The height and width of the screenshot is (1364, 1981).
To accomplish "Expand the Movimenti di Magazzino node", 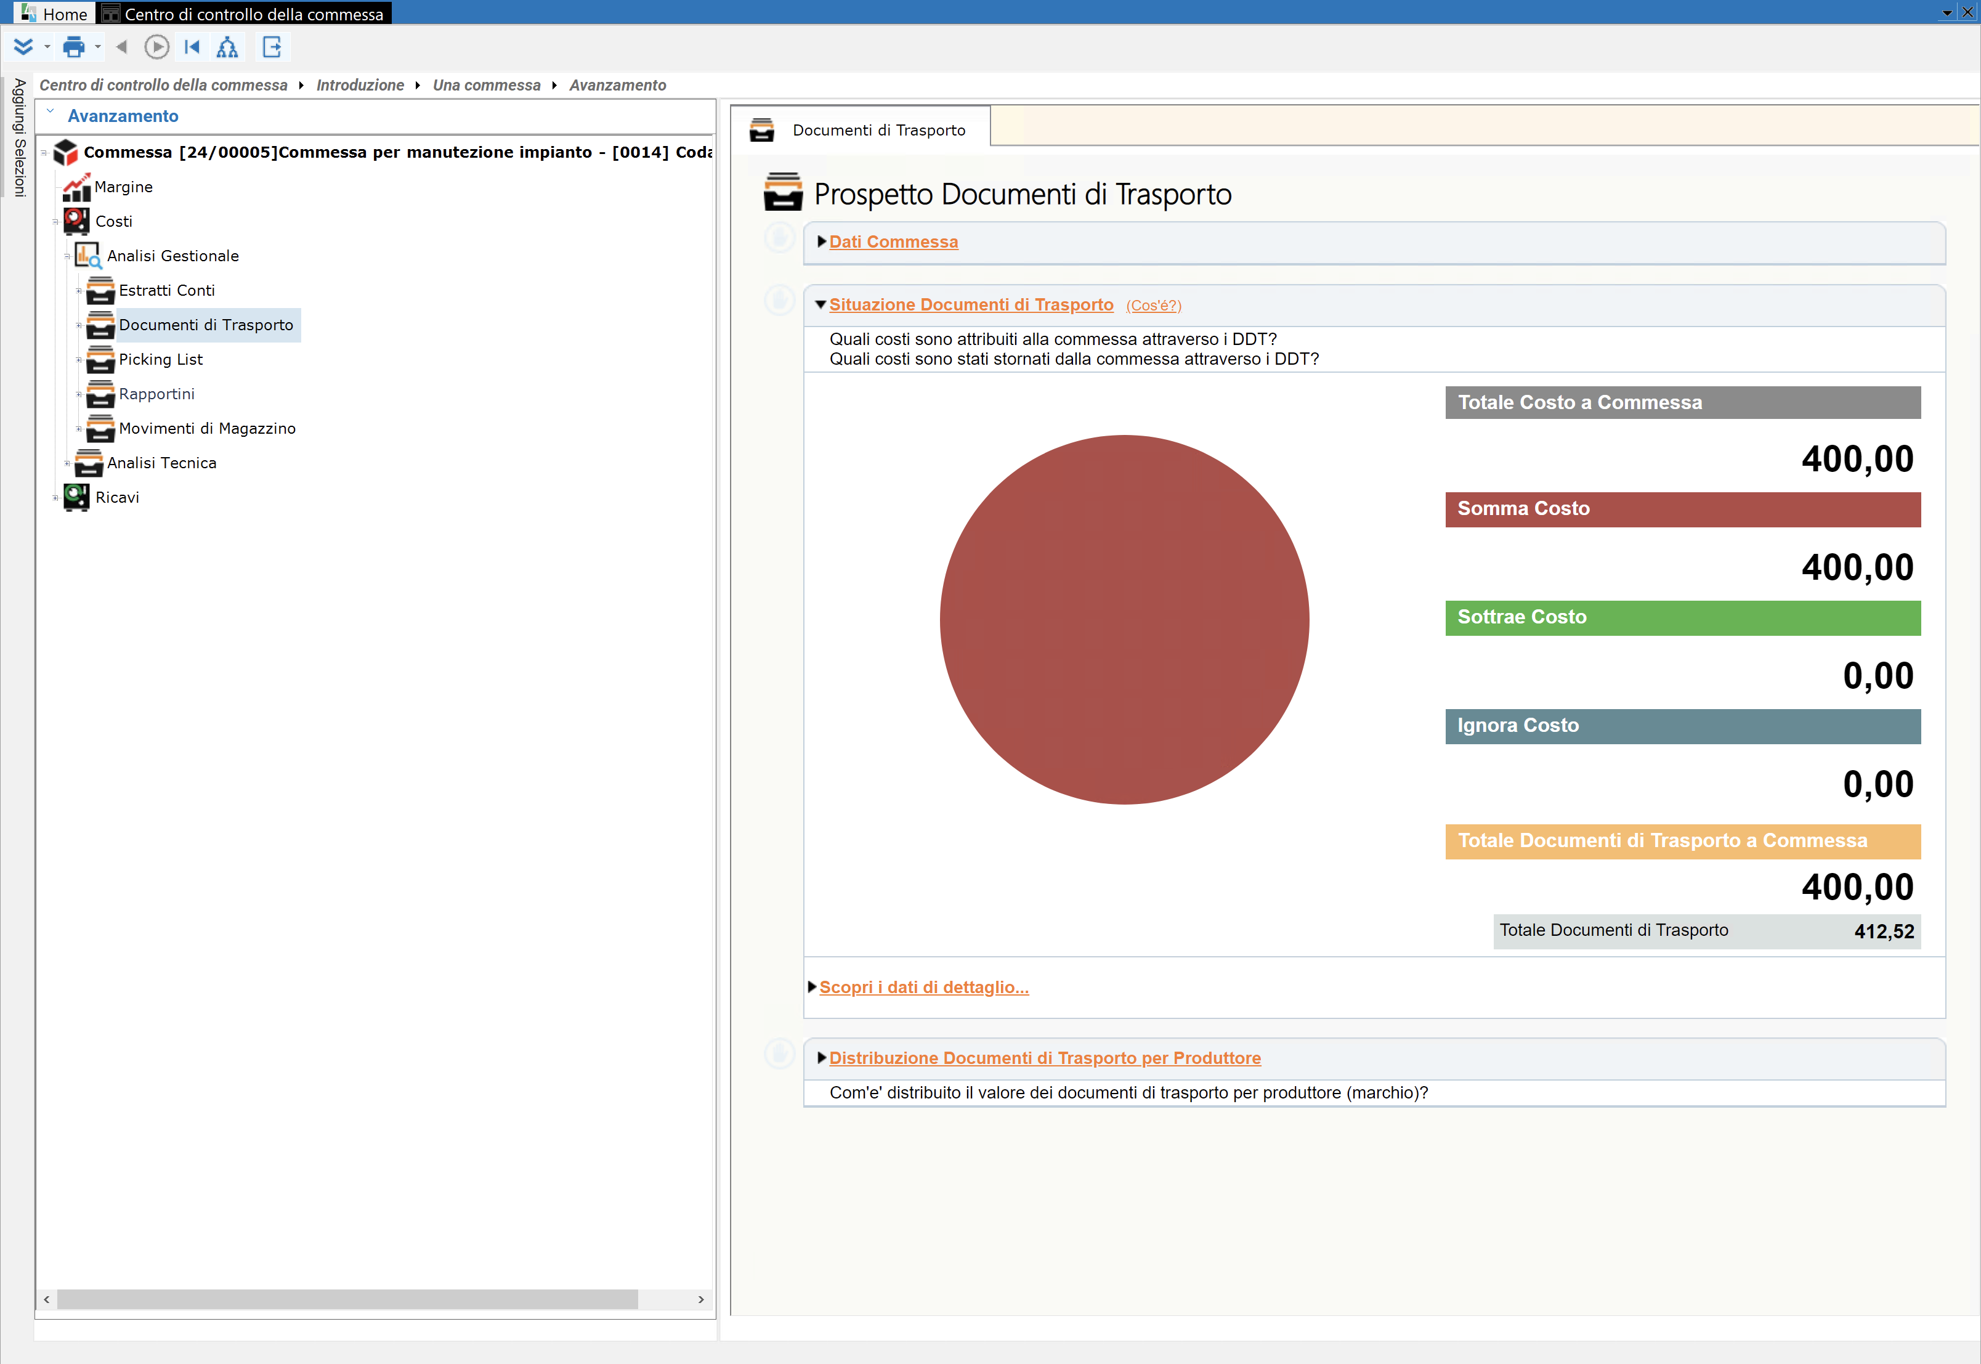I will click(x=79, y=429).
